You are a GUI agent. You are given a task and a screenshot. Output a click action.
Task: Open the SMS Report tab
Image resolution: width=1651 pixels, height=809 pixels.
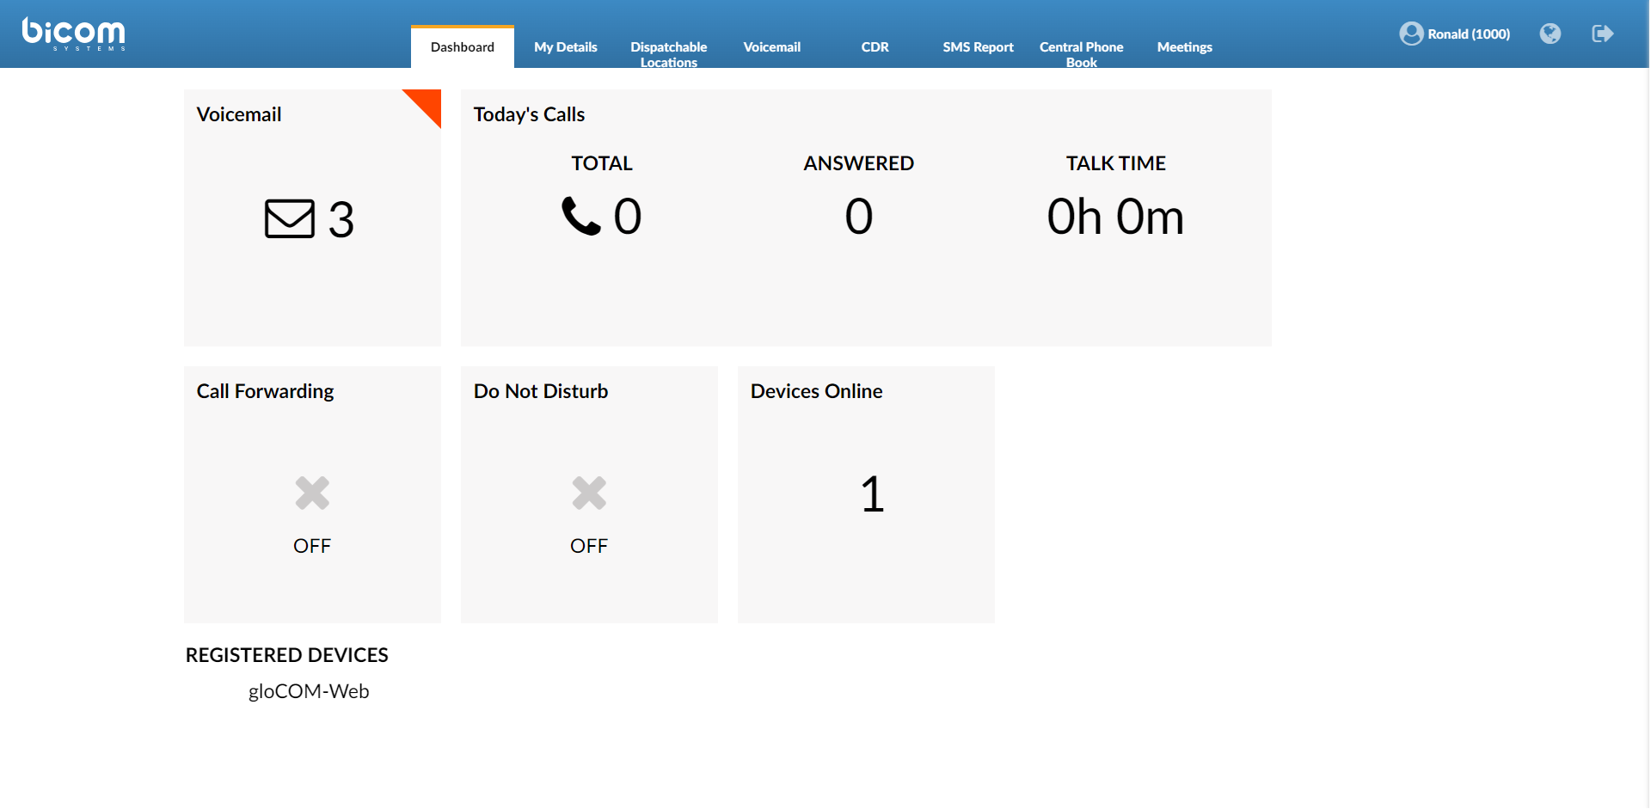coord(979,47)
